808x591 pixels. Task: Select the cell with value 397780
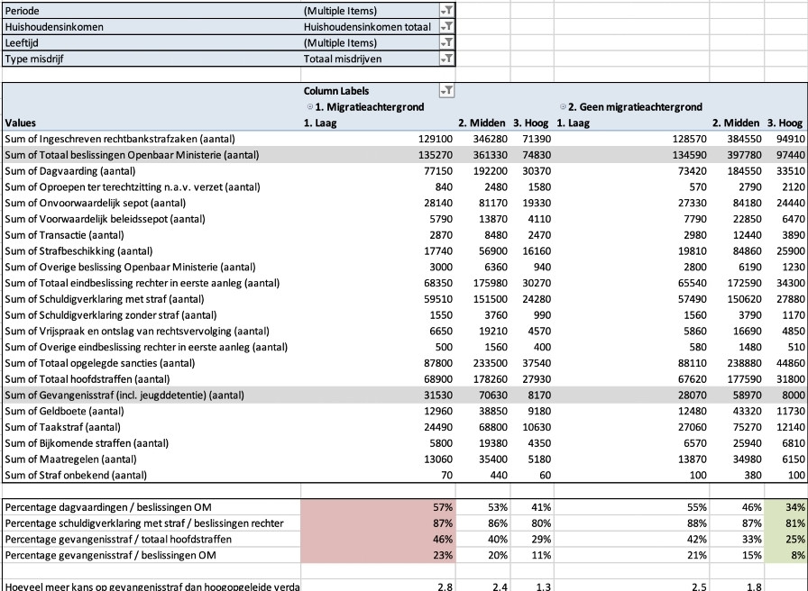[737, 154]
